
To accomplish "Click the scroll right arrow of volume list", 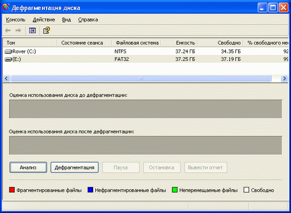I will (x=285, y=78).
